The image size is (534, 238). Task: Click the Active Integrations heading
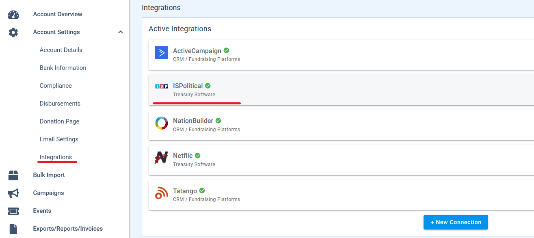tap(180, 29)
